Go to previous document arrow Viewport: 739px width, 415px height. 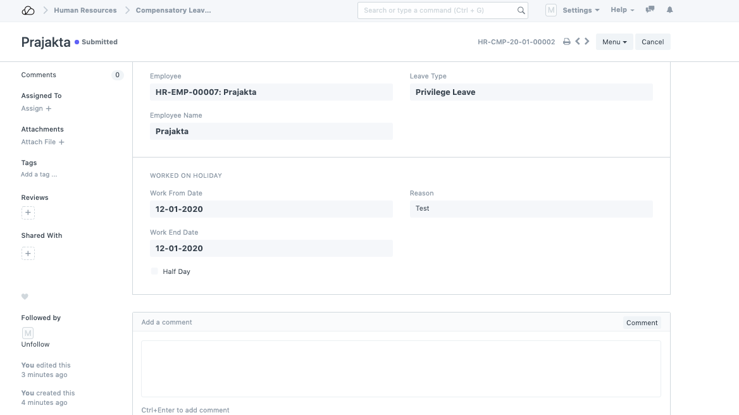click(x=578, y=42)
